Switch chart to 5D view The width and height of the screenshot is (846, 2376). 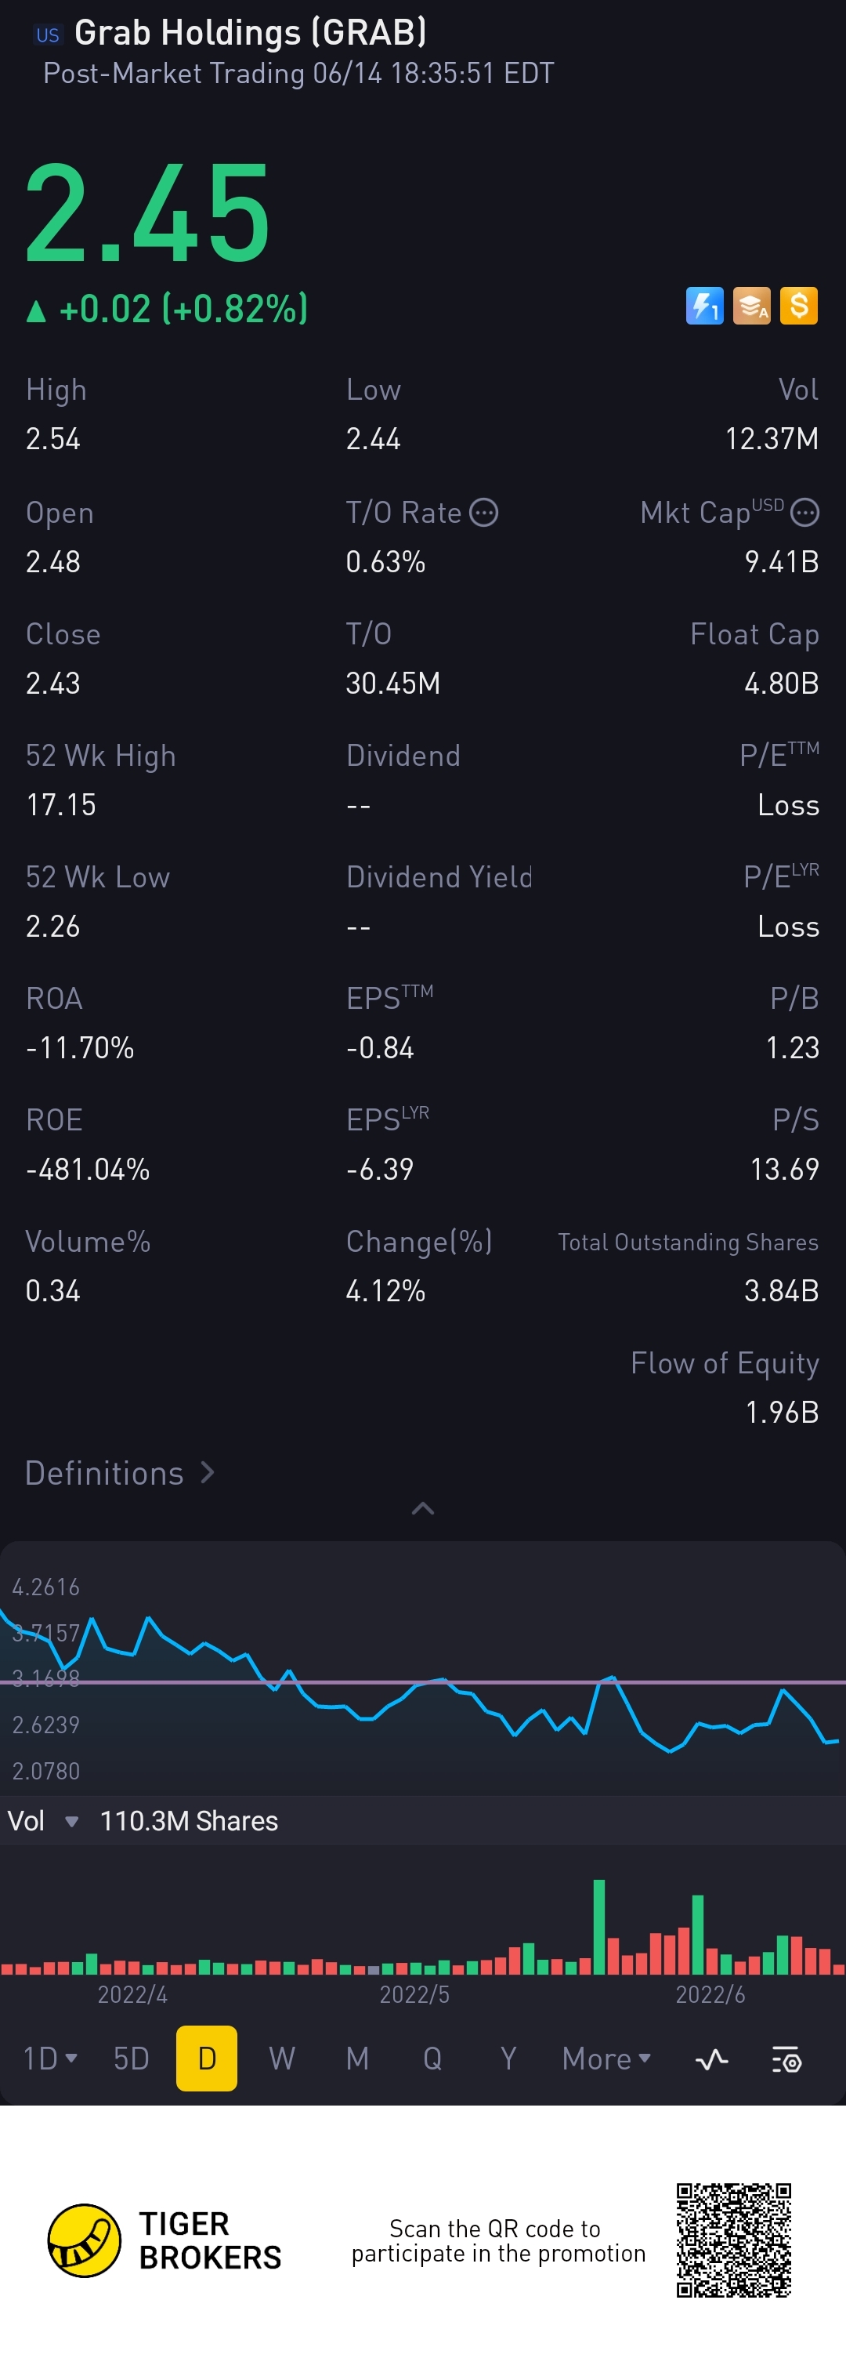(131, 2059)
